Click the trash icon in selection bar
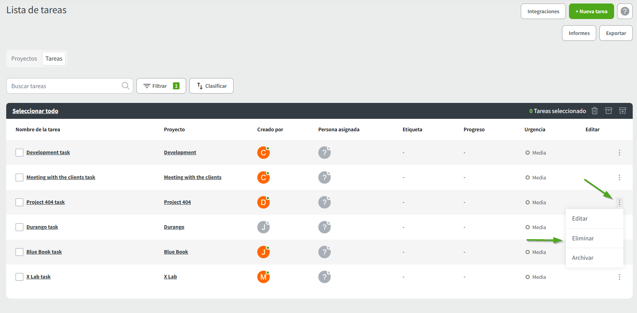 (x=594, y=111)
